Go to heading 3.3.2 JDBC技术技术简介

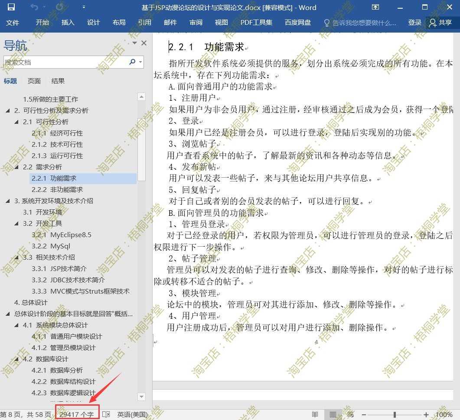[68, 280]
